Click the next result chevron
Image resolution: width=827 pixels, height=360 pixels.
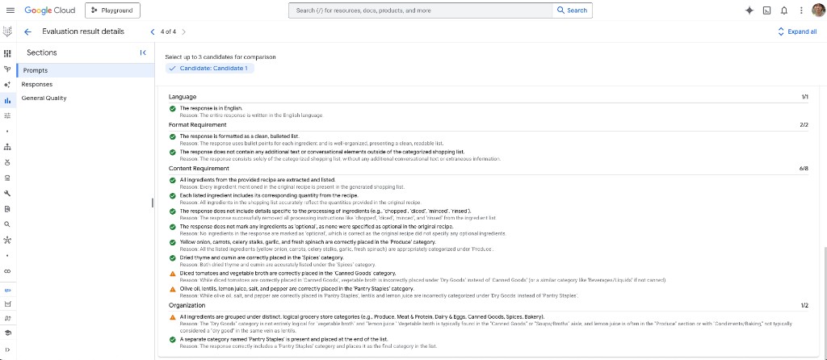(x=183, y=31)
